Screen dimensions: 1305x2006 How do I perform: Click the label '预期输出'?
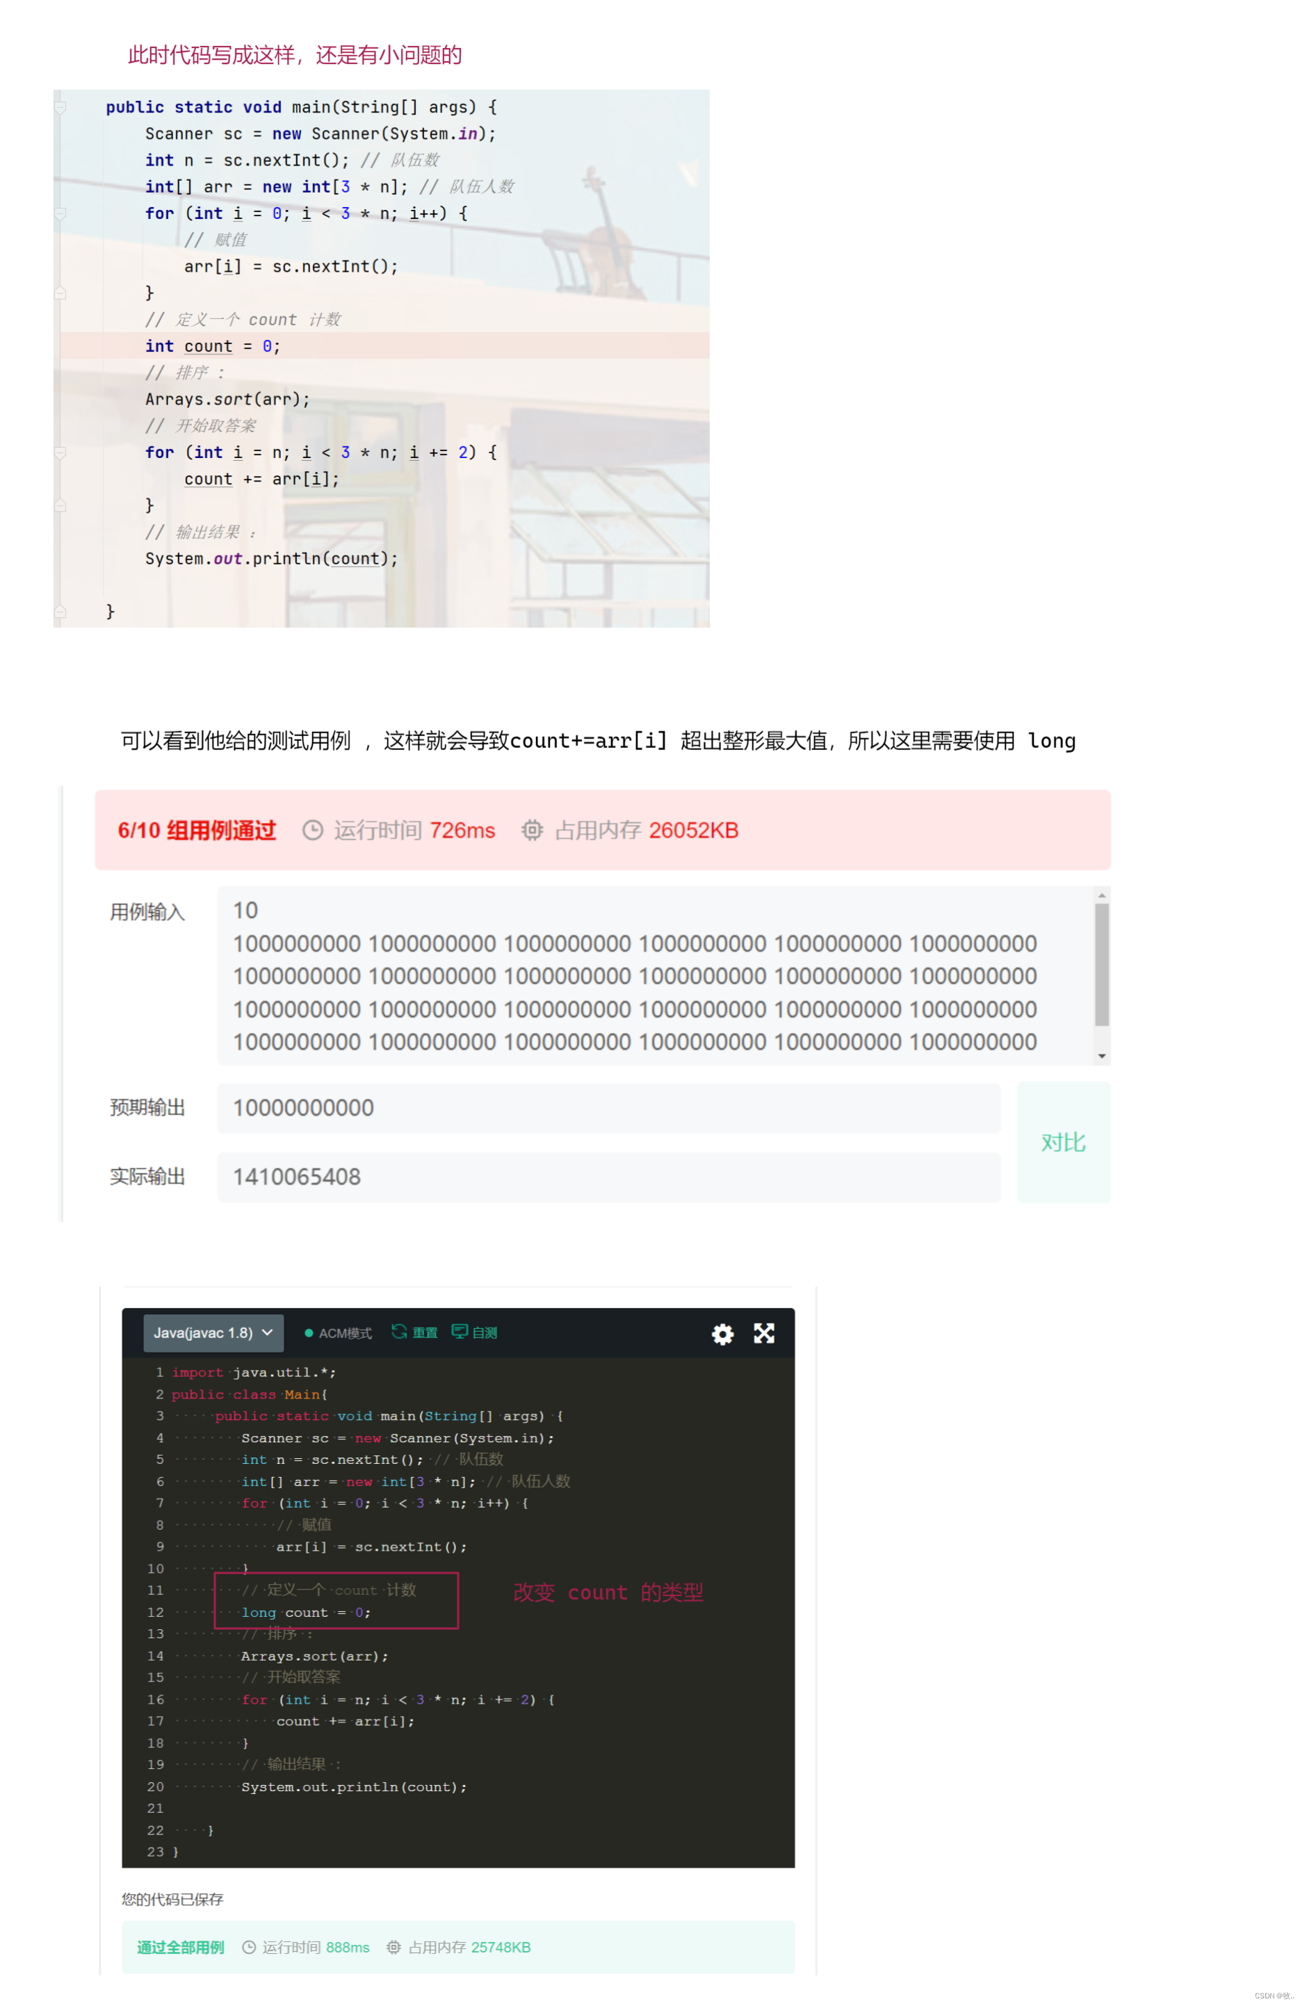pos(147,1107)
